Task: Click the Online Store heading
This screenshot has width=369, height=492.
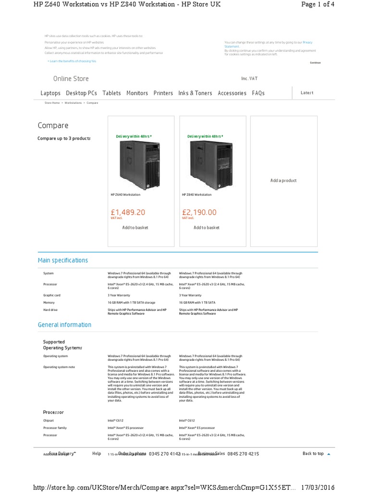Action: (71, 79)
